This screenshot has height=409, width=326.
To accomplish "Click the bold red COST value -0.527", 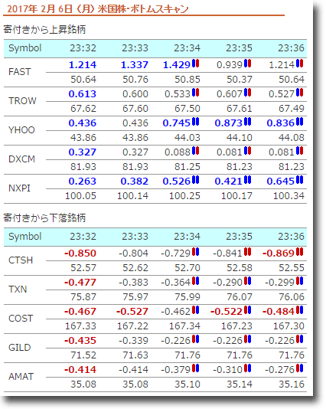I will coord(132,312).
